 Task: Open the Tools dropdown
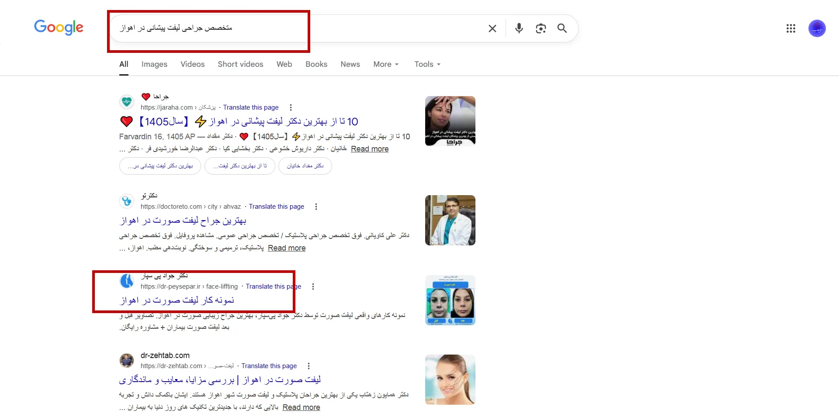[427, 64]
